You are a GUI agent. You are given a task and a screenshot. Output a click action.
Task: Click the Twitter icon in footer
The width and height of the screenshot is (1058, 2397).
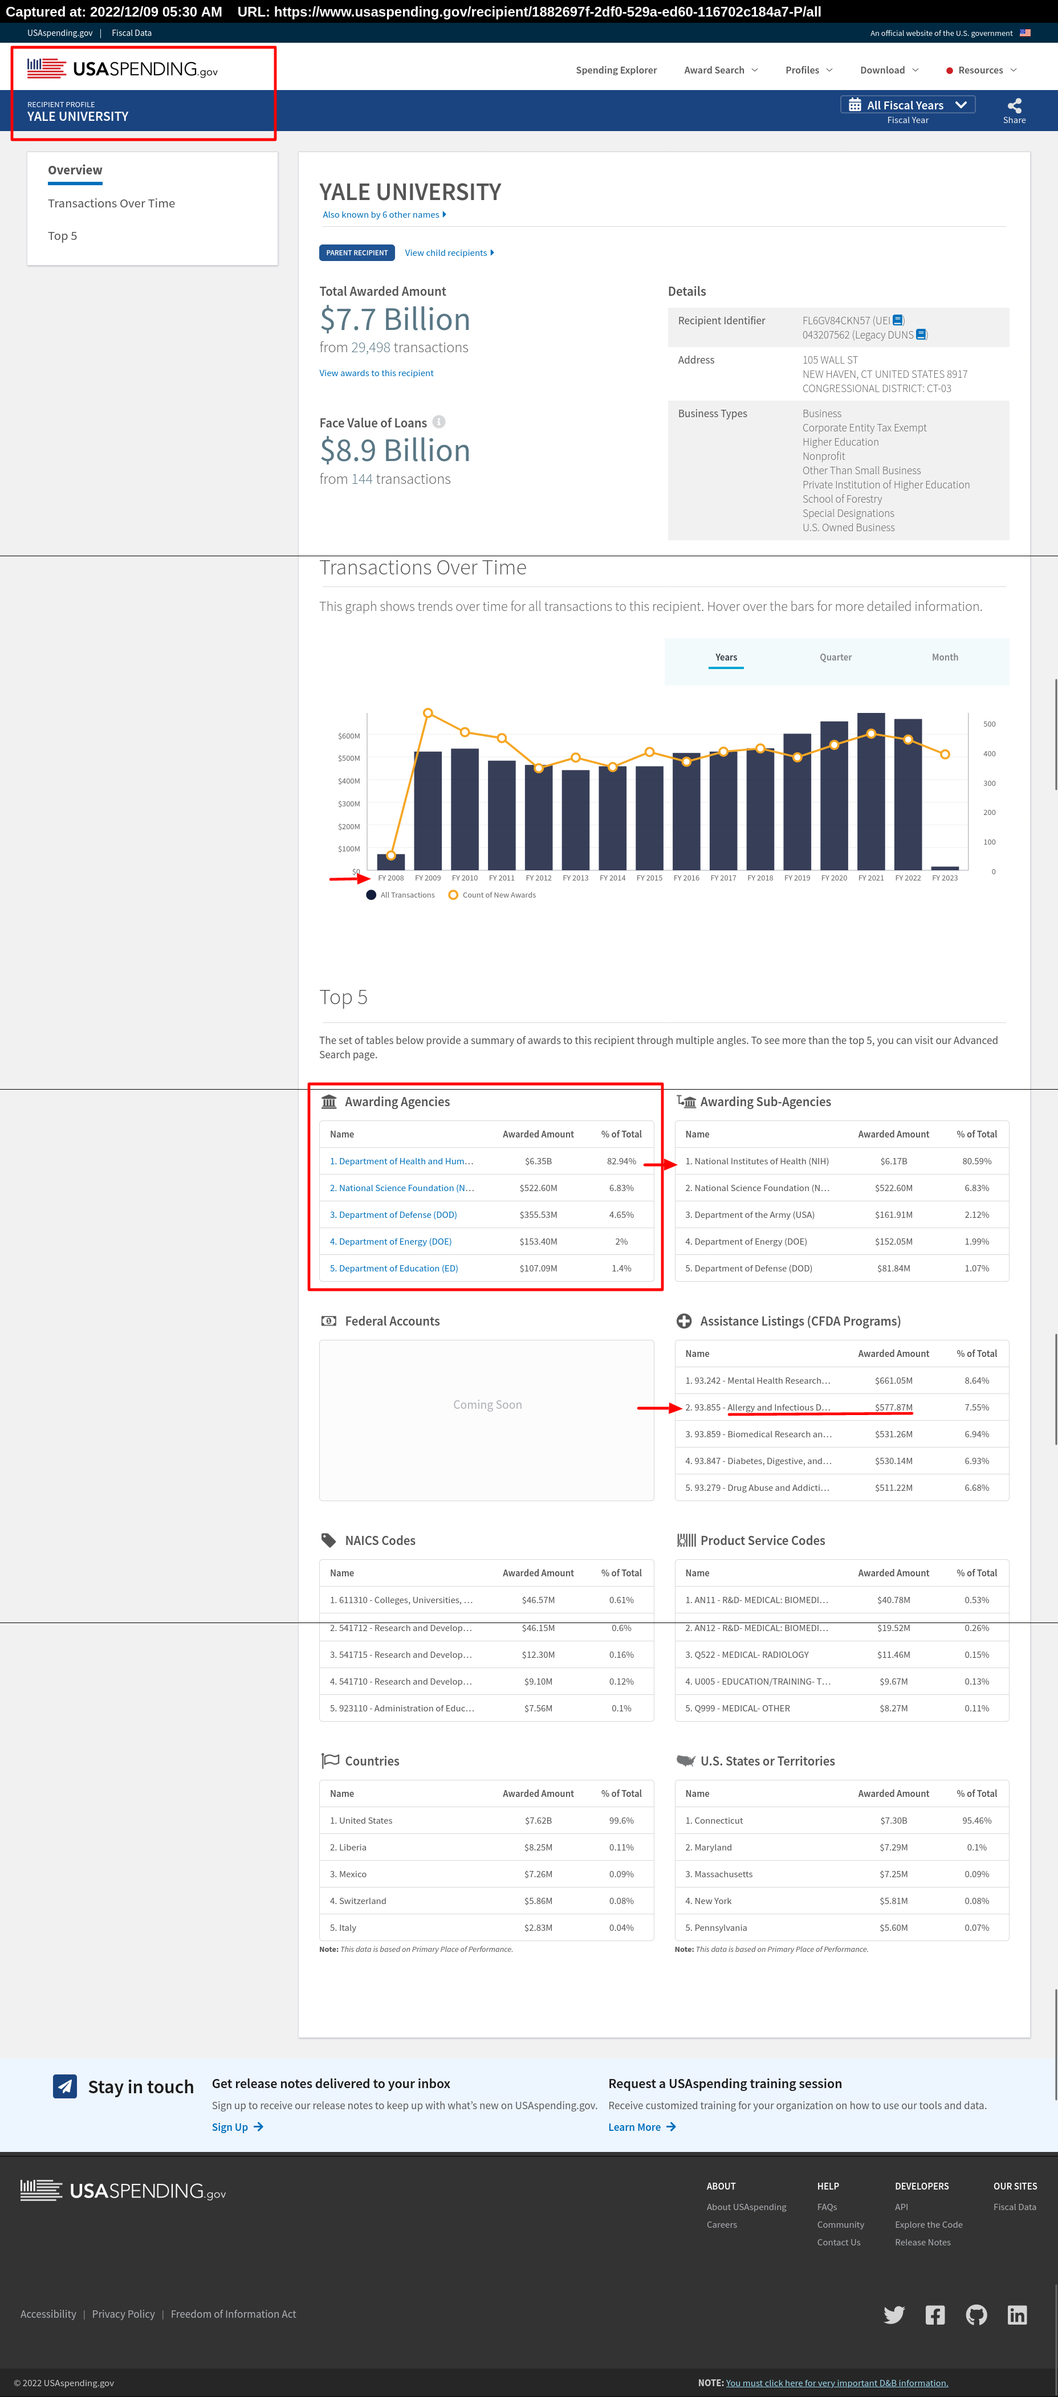pyautogui.click(x=894, y=2314)
